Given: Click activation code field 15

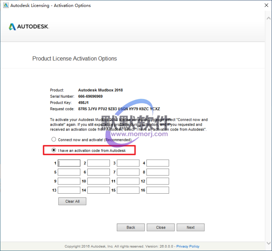Looking at the screenshot, I should tap(128, 190).
